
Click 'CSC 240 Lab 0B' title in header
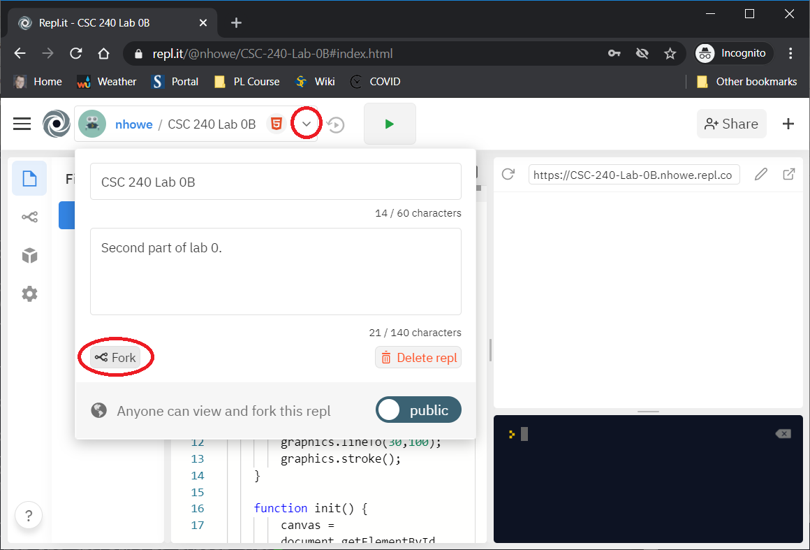(212, 124)
